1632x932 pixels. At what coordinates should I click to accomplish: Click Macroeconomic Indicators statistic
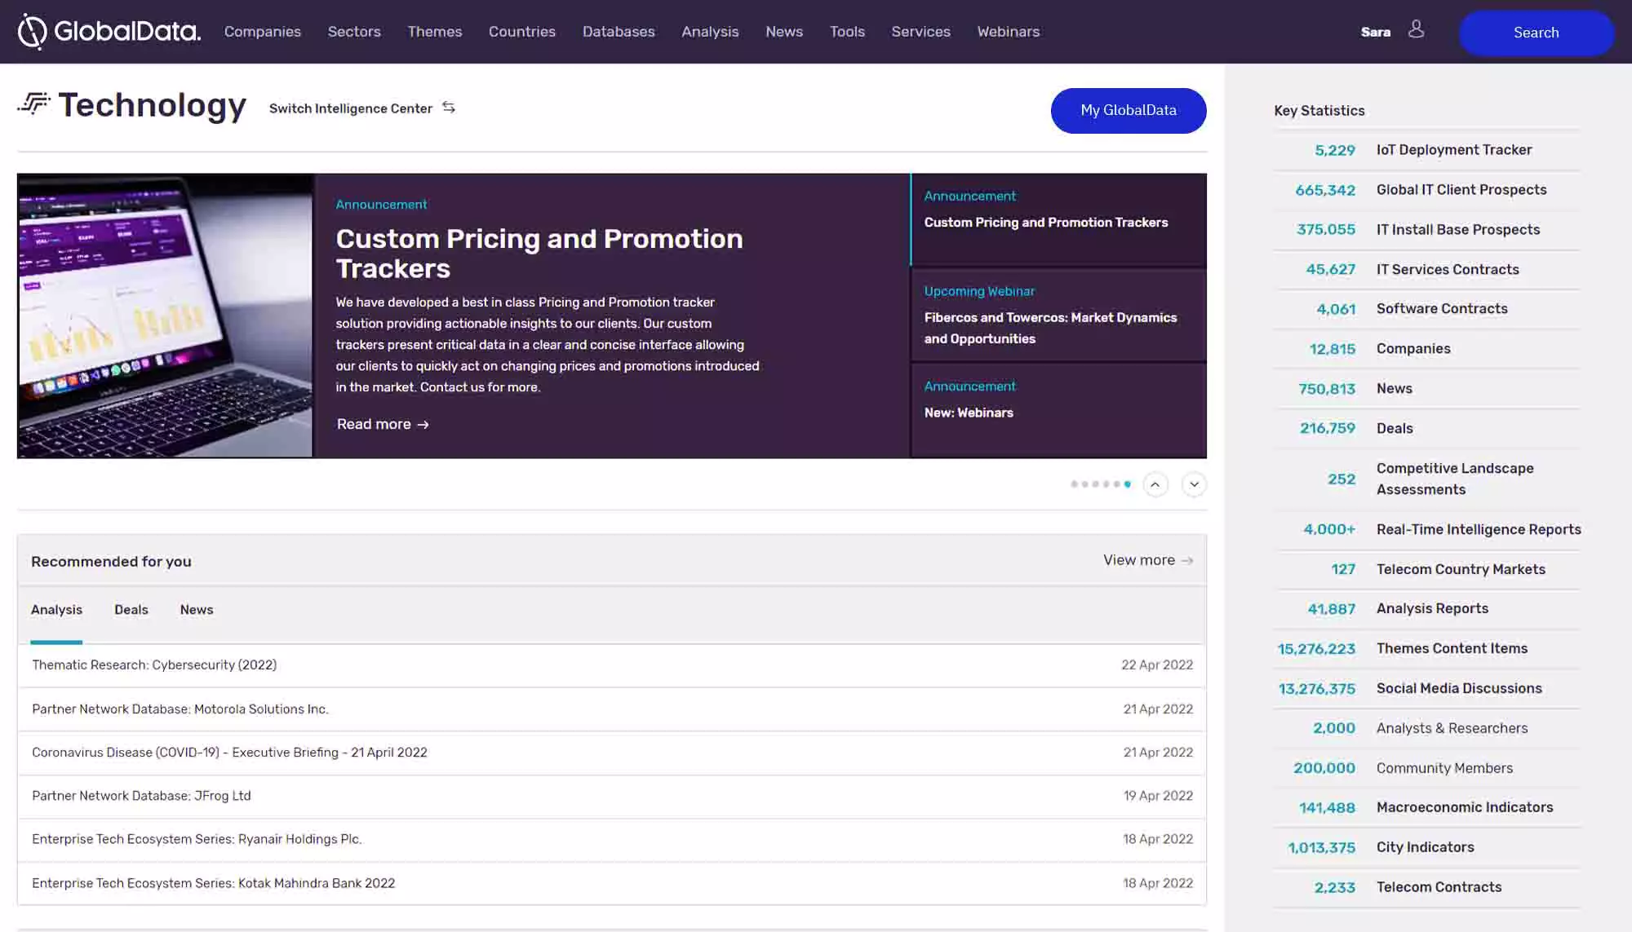click(1426, 808)
